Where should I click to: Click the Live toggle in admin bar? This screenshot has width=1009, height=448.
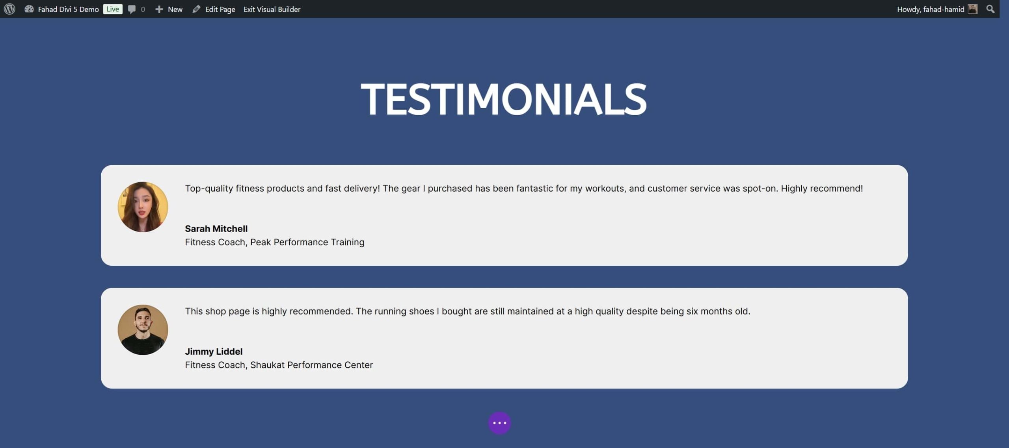[x=113, y=8]
